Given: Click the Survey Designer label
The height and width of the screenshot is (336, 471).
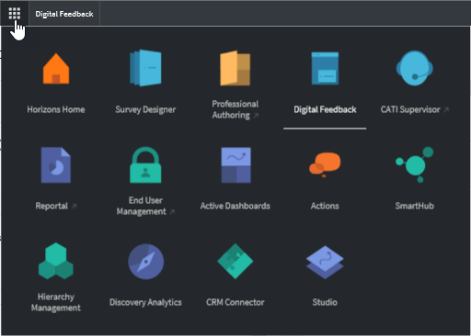Looking at the screenshot, I should [x=145, y=109].
